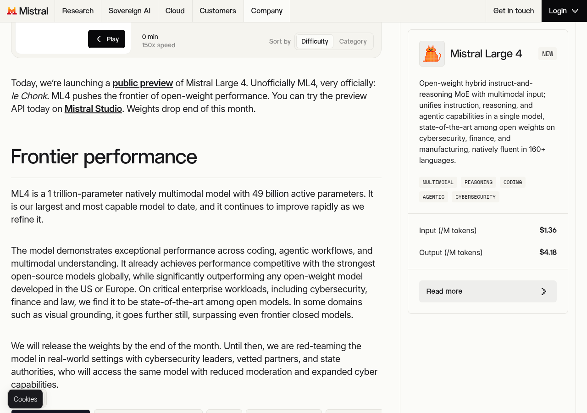Expand the Cloud menu

175,11
